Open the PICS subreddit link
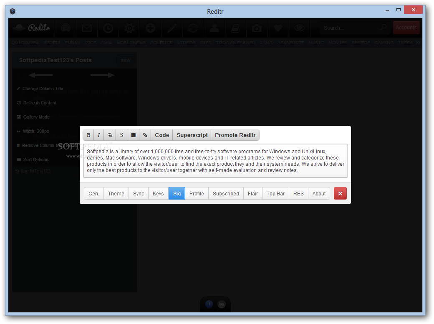Viewport: 434px width, 324px height. (x=91, y=43)
